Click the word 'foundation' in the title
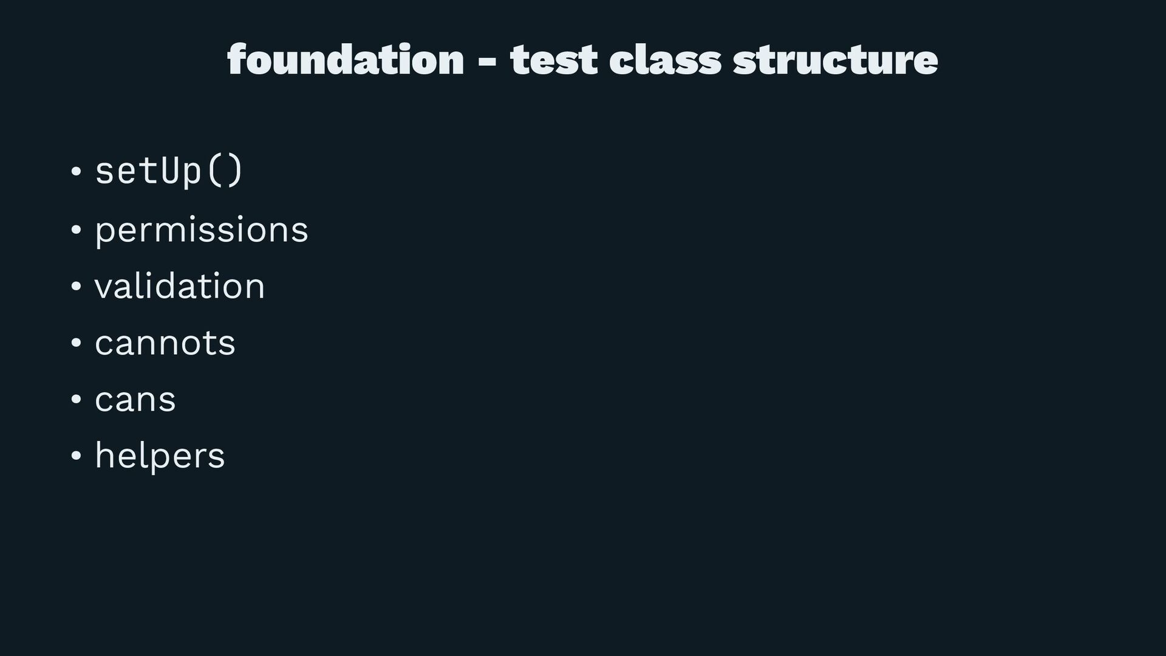The width and height of the screenshot is (1166, 656). 346,60
